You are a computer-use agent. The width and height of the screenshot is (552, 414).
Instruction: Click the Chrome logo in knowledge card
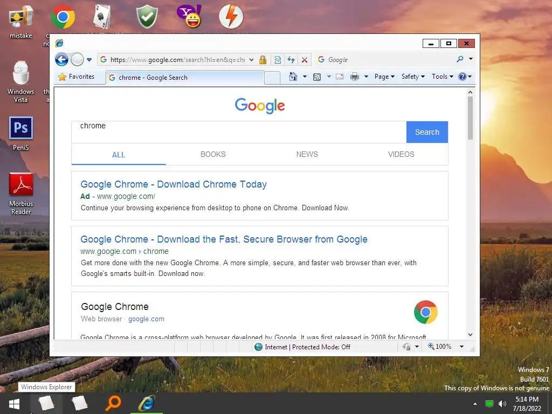pyautogui.click(x=426, y=312)
